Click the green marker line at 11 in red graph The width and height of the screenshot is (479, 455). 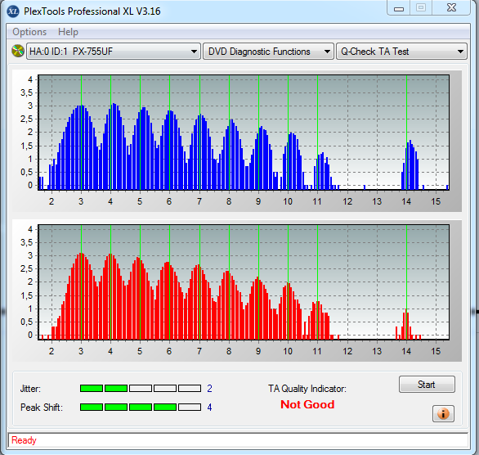tap(317, 282)
